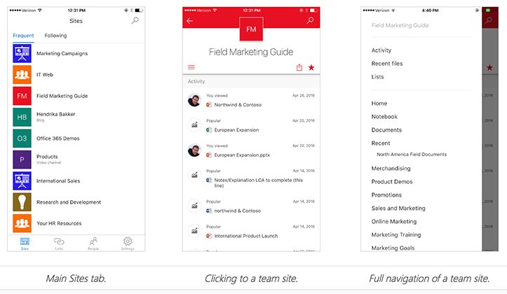The height and width of the screenshot is (294, 507).
Task: Select the Frequent tab
Action: [23, 36]
